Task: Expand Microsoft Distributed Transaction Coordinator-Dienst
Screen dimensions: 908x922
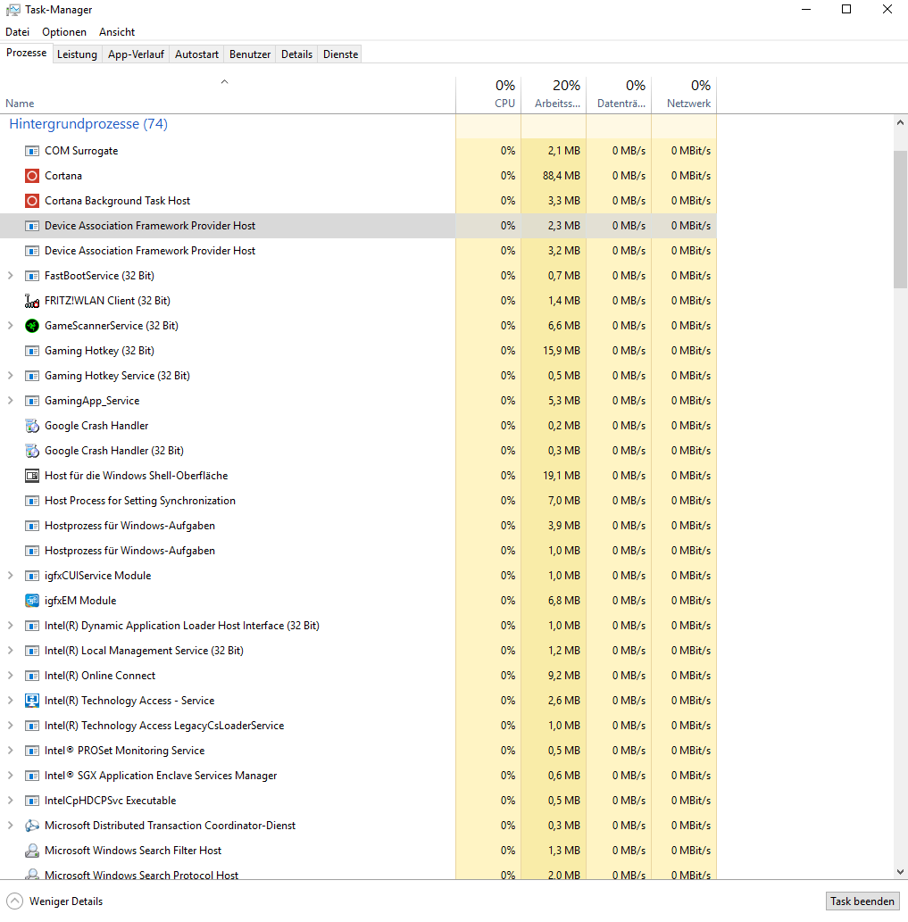Action: (10, 826)
